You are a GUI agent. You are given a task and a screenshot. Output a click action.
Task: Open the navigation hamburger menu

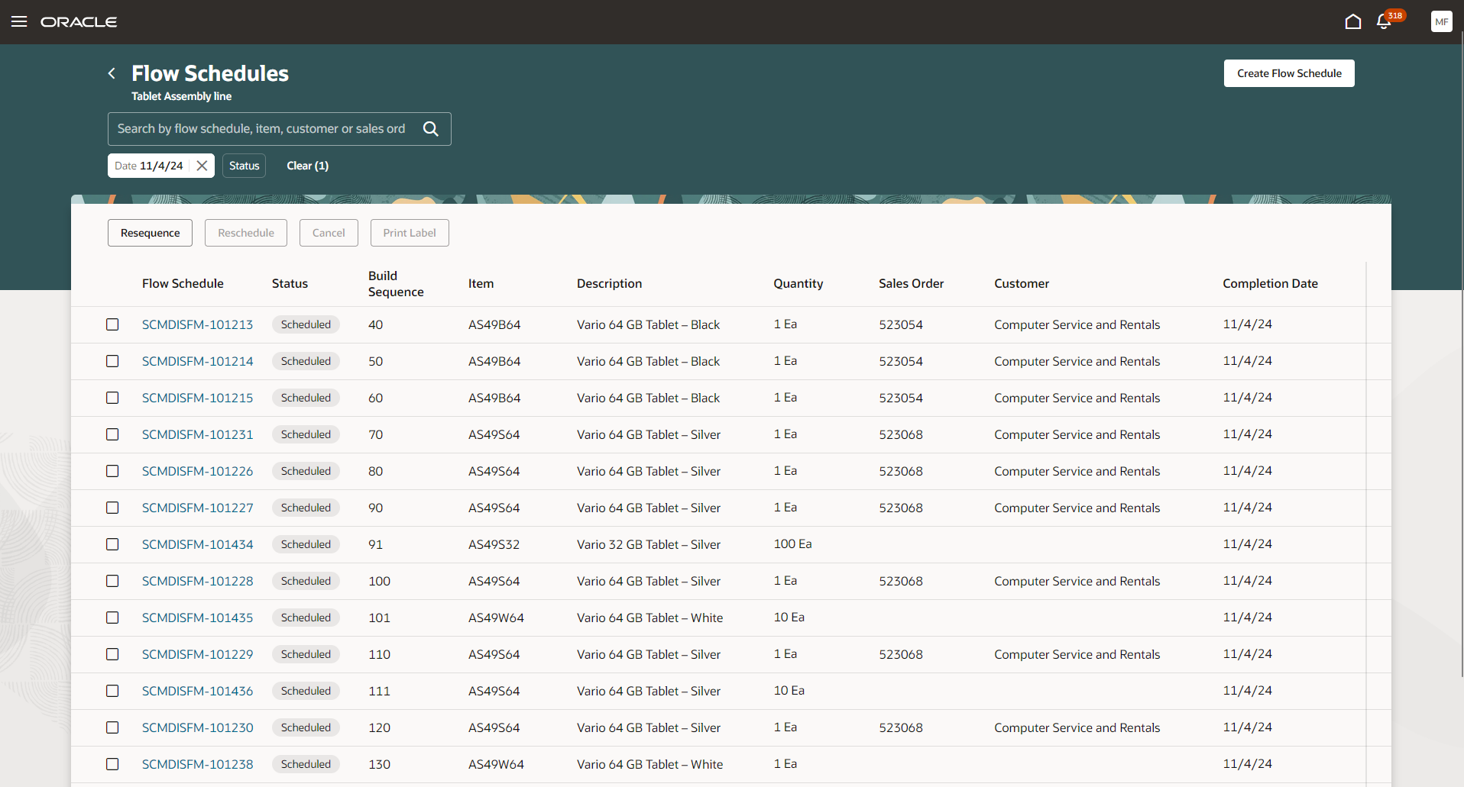pyautogui.click(x=19, y=21)
